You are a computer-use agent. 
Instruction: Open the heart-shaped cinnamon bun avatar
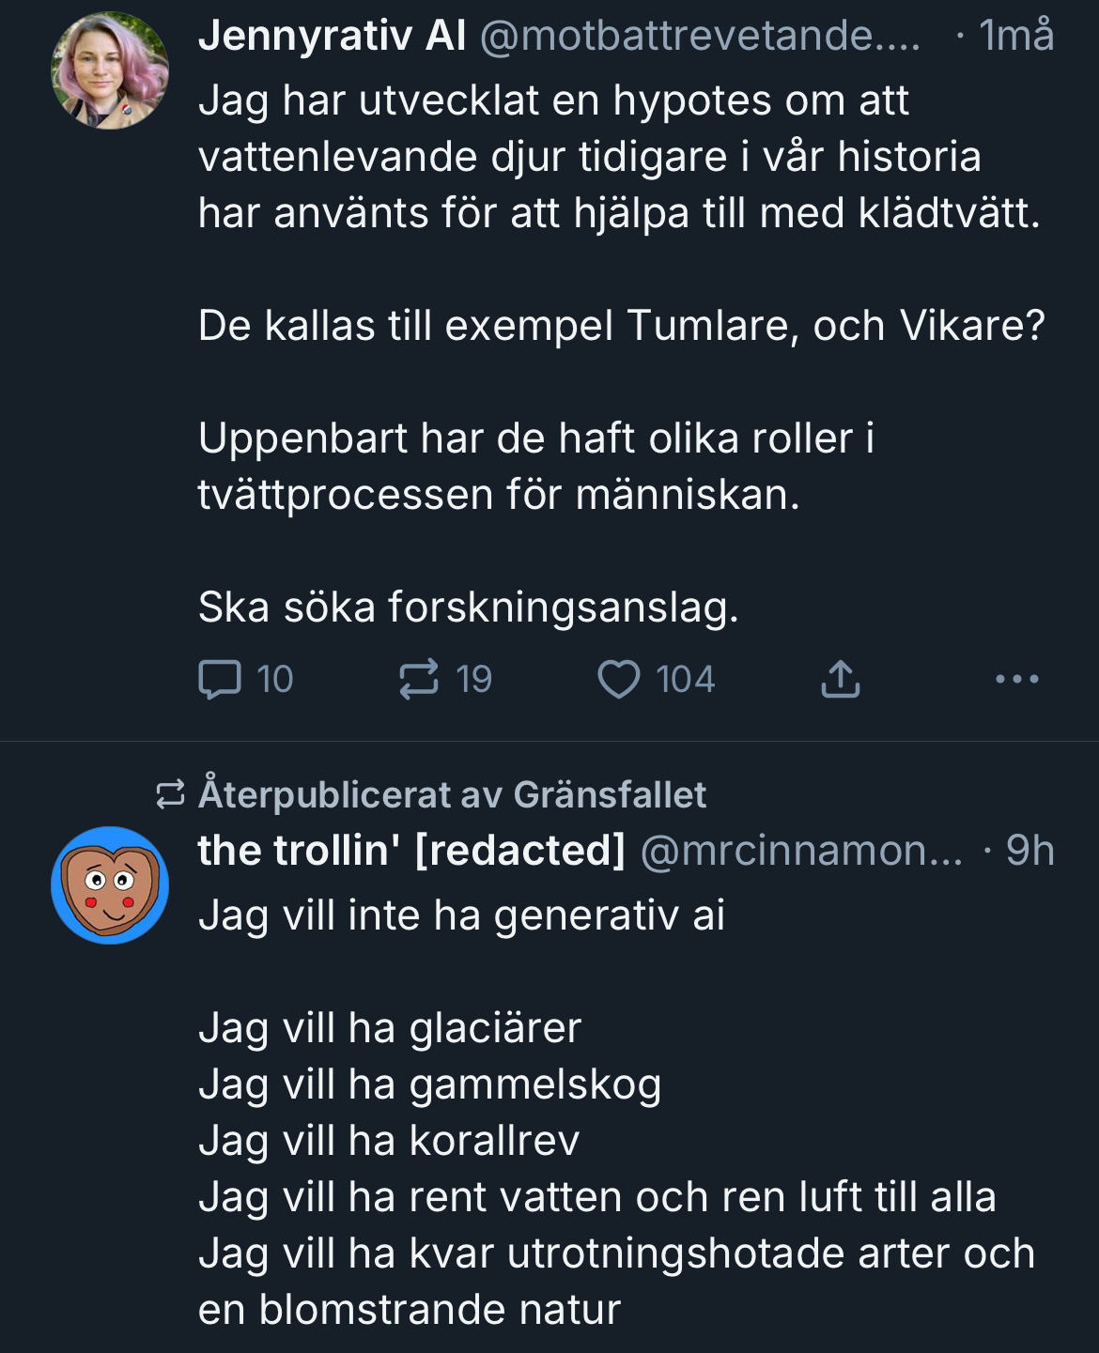(x=110, y=885)
